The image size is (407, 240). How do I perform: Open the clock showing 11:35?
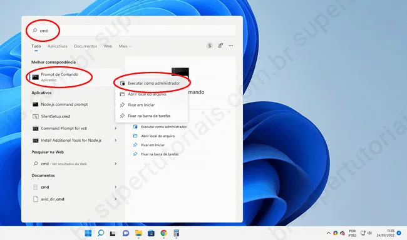(x=386, y=233)
